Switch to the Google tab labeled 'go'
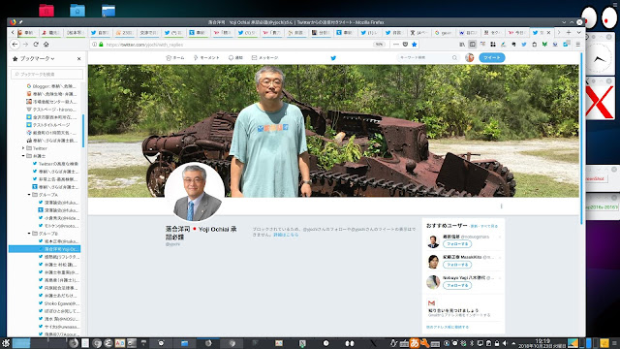Viewport: 620px width, 349px height. pos(443,32)
